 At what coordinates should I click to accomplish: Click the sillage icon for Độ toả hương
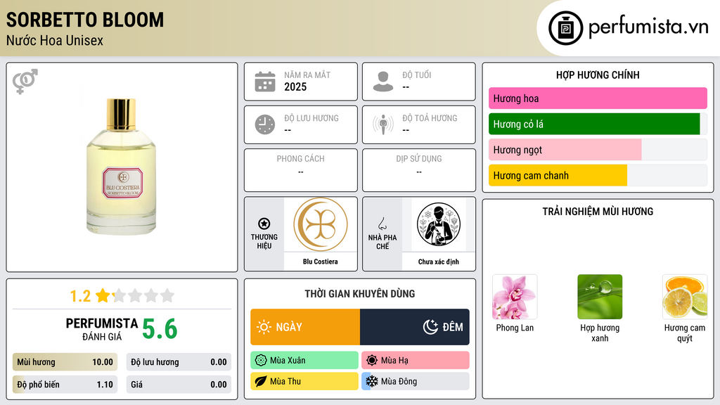(x=383, y=124)
